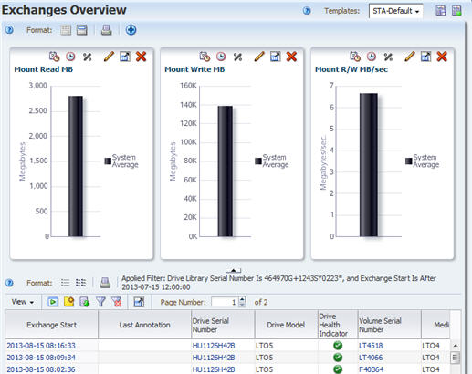Sort by Volume Serial Number column header

click(x=389, y=325)
